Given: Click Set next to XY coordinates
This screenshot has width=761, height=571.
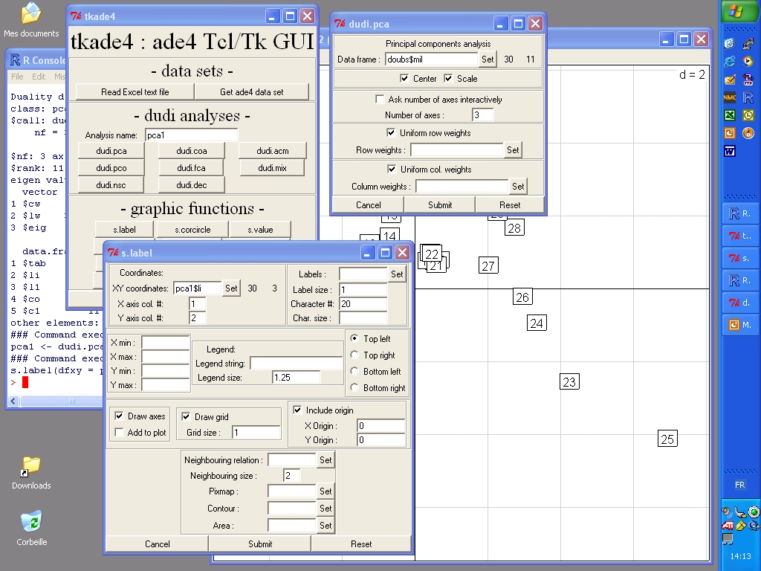Looking at the screenshot, I should point(231,288).
